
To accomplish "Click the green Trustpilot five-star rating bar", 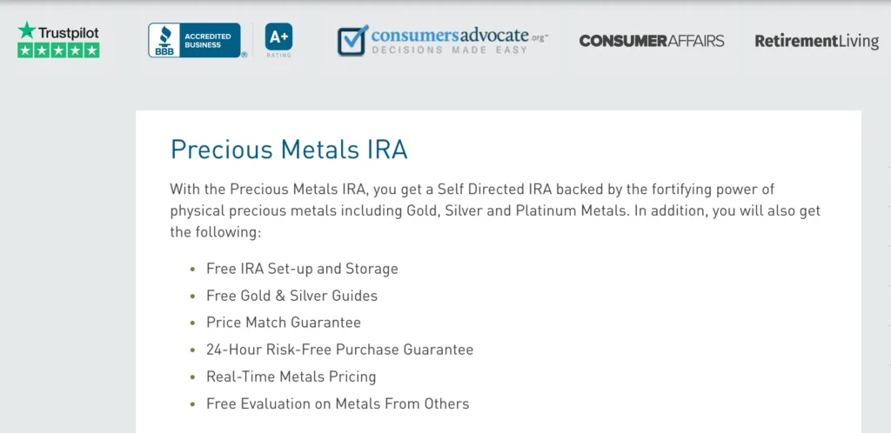I will (x=58, y=50).
